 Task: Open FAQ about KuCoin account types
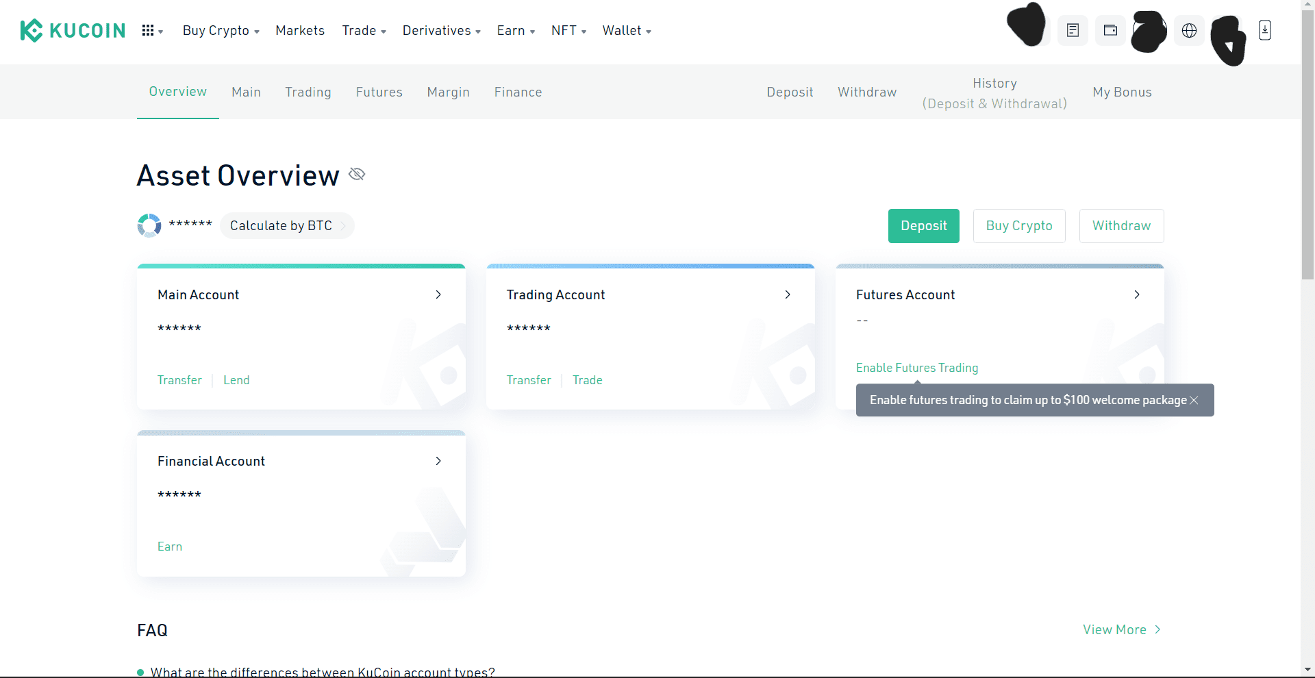[323, 672]
